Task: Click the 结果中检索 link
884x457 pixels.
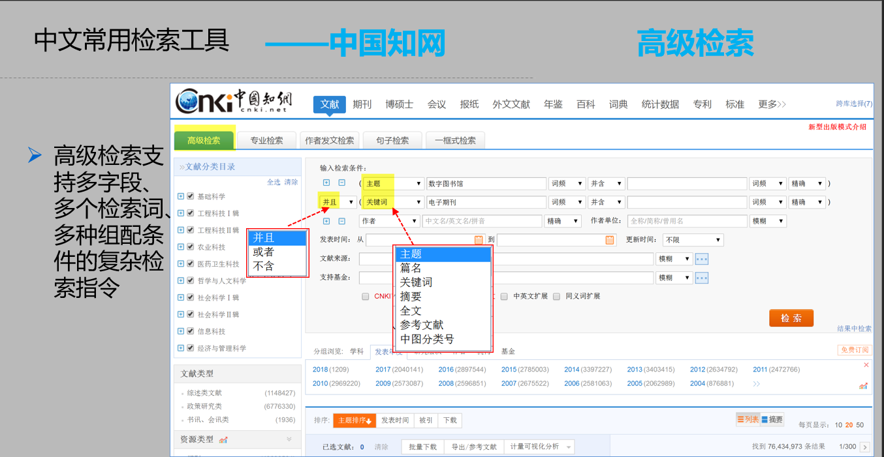Action: (x=854, y=329)
